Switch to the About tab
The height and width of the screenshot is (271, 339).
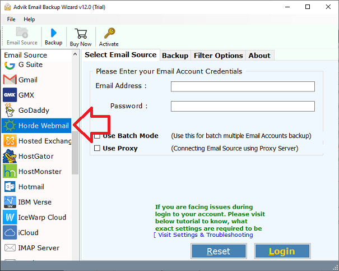pyautogui.click(x=259, y=56)
